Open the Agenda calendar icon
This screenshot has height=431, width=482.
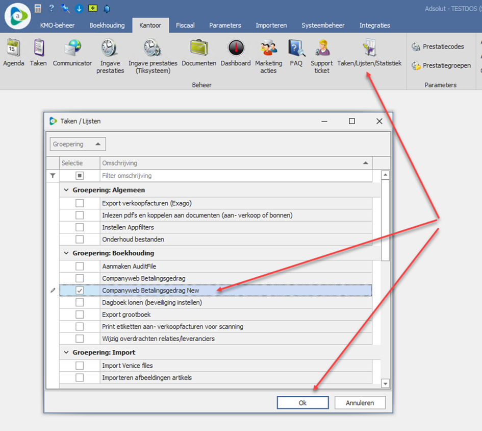click(14, 47)
